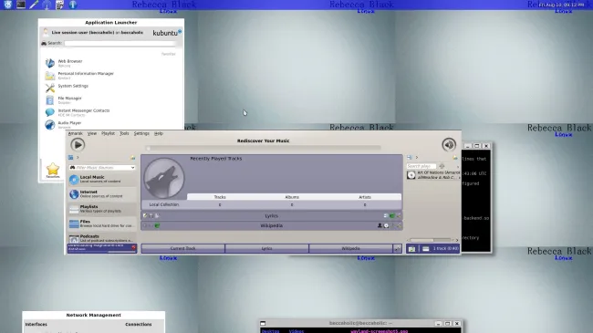593x333 pixels.
Task: Click the album page icon in Wikipedia applet
Action: click(x=386, y=225)
